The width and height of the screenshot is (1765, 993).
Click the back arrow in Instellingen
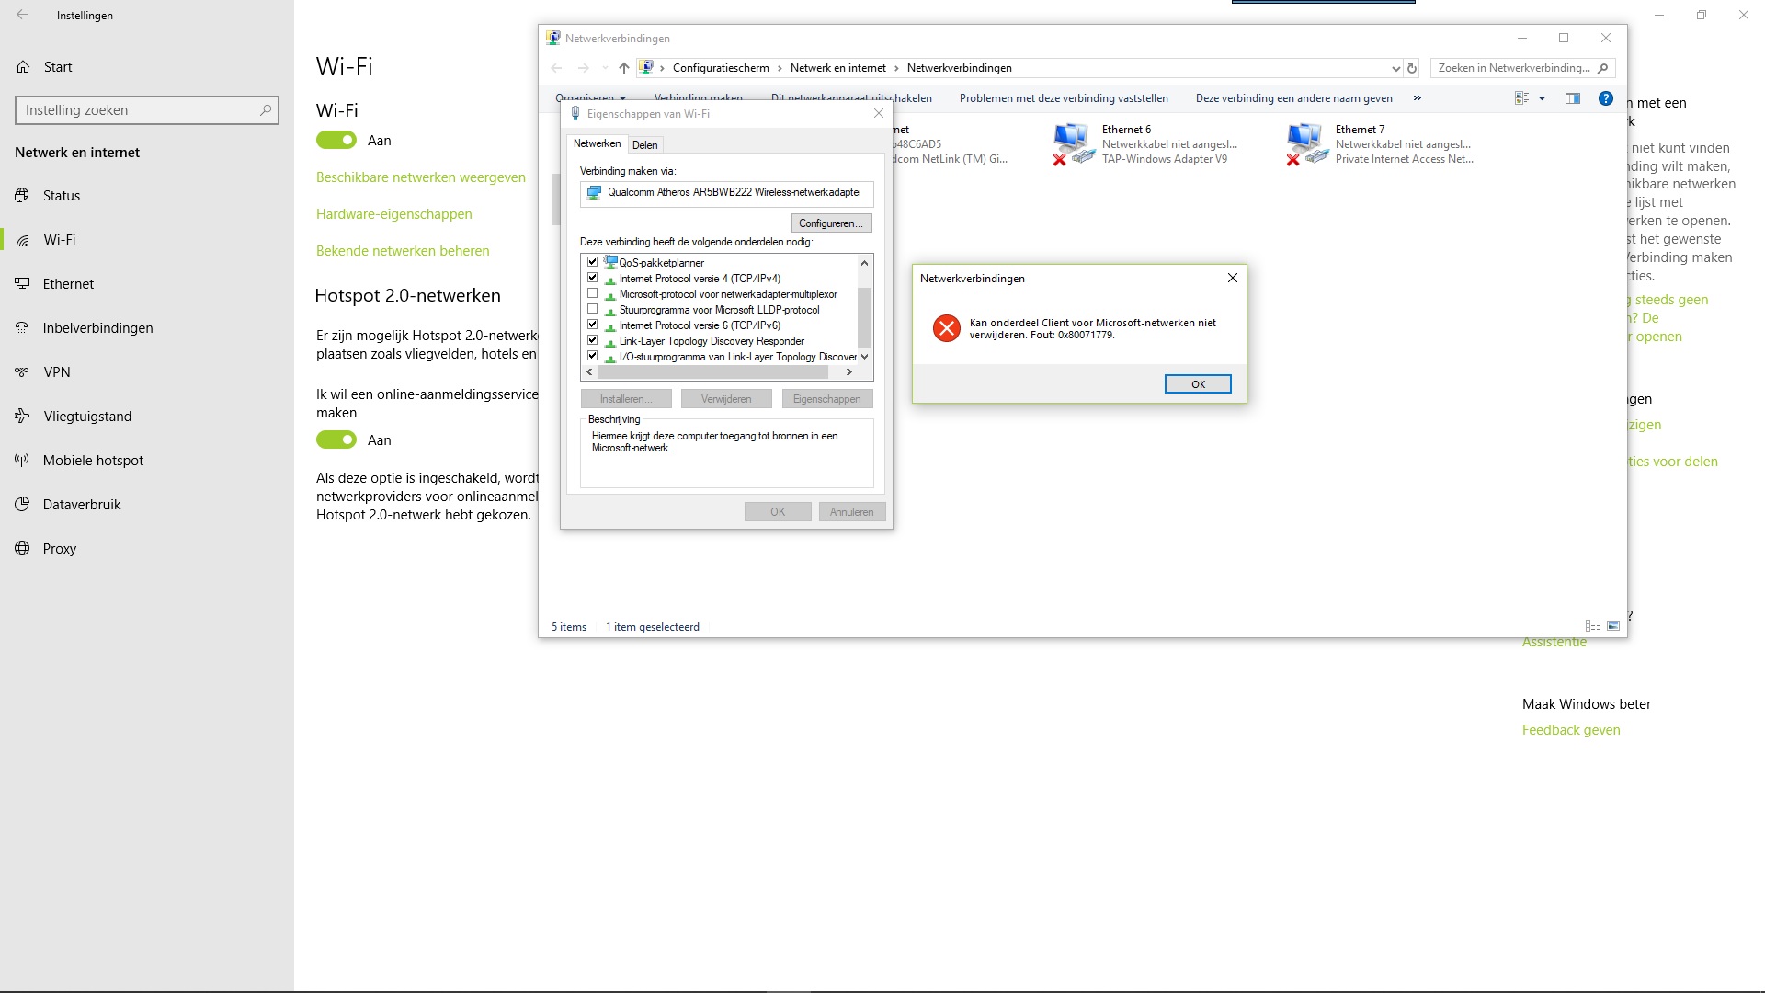[22, 15]
